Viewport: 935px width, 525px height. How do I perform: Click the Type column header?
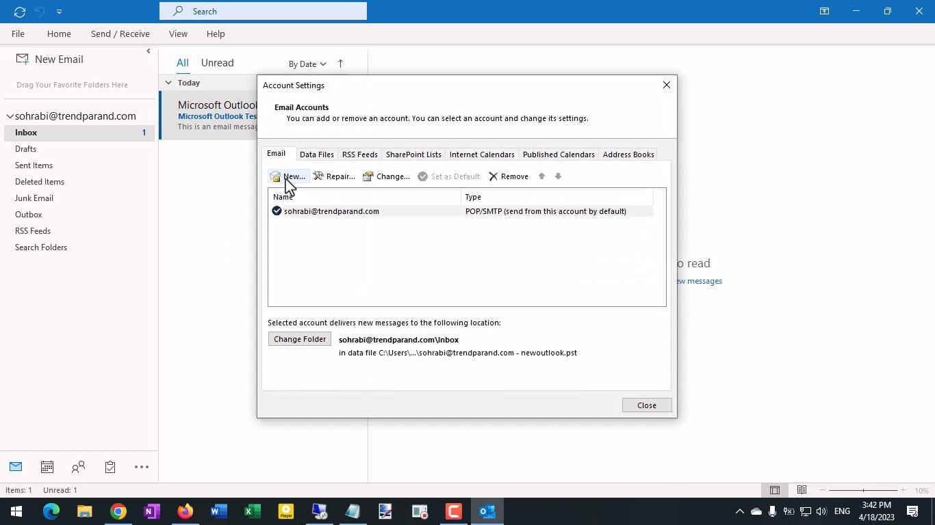(557, 197)
